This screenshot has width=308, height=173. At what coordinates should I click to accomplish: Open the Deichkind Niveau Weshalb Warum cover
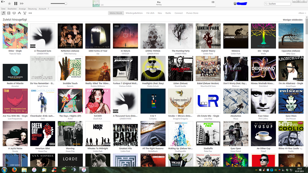pyautogui.click(x=263, y=68)
